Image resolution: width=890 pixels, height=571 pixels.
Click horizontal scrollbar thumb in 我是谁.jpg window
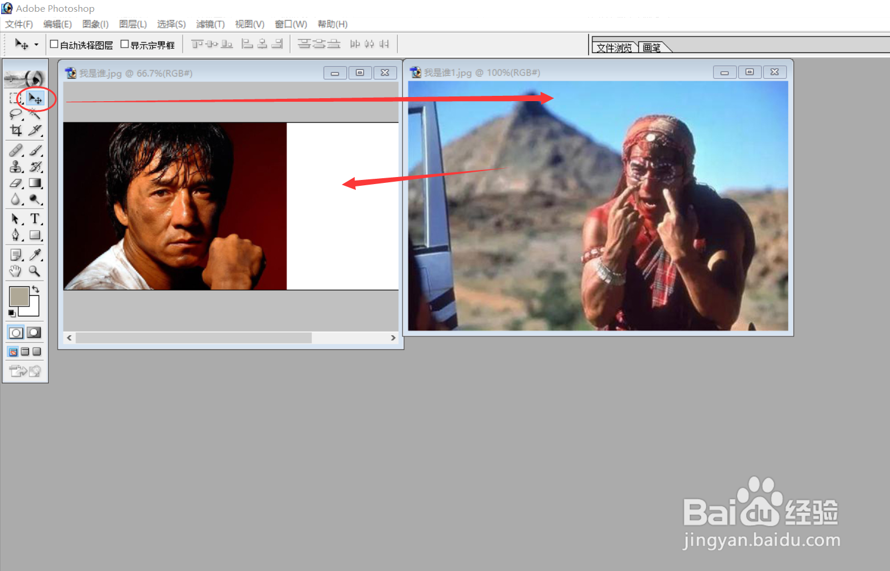194,338
